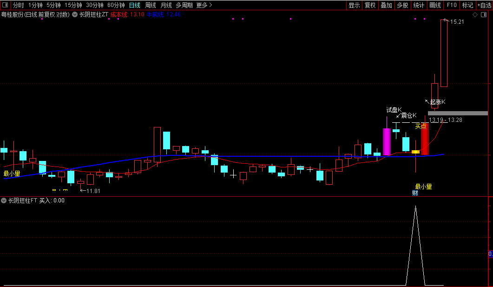Open the 画线 drawing tools
Viewport: 493px width, 287px height.
point(435,5)
